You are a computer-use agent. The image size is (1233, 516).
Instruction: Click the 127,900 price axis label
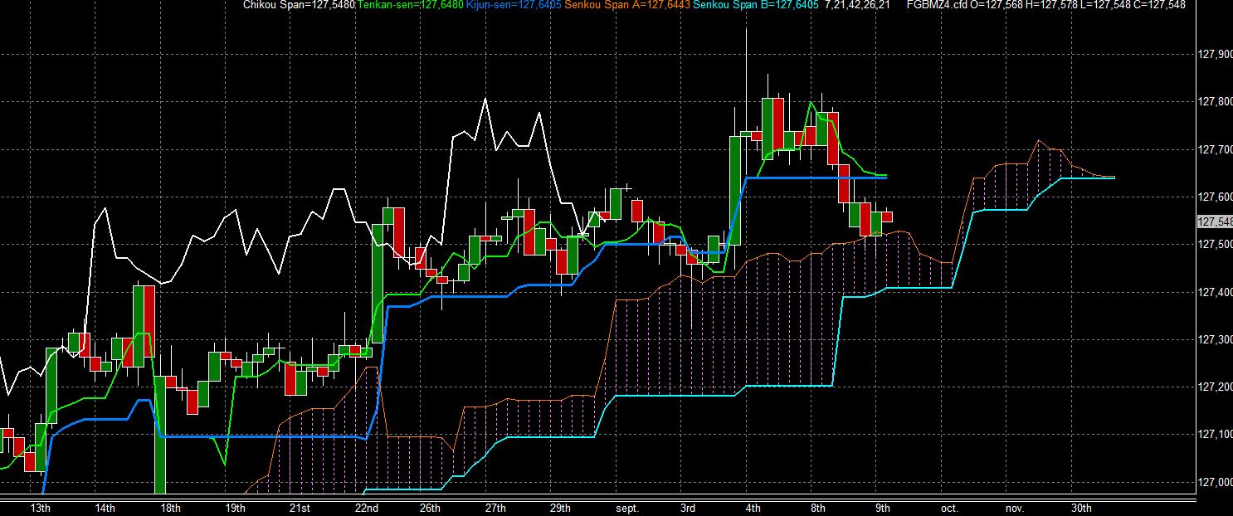tap(1216, 54)
